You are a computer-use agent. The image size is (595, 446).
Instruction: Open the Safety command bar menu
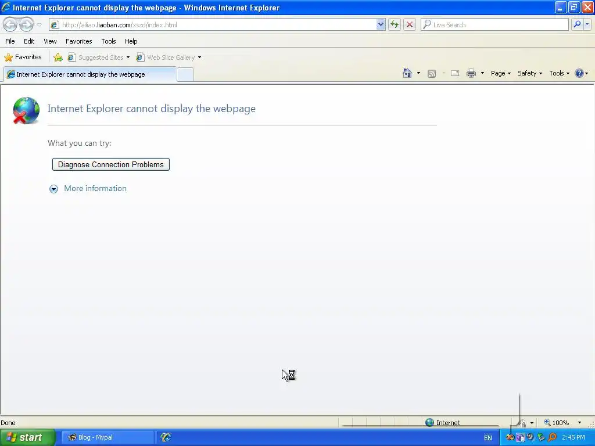tap(530, 73)
